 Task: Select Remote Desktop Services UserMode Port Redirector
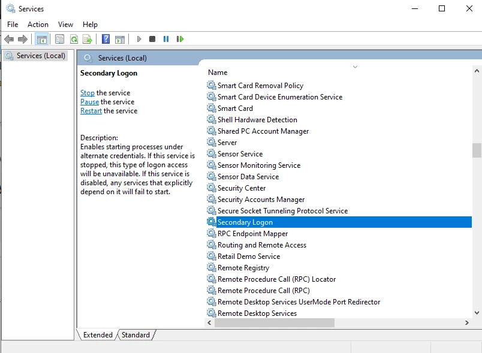click(339, 301)
